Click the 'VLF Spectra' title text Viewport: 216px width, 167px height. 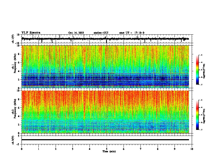click(31, 33)
